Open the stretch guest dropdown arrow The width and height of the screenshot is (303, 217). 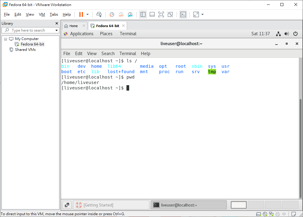203,14
